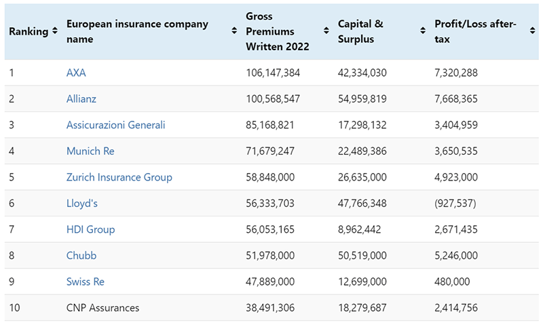The image size is (543, 325).
Task: Select HDI Group profit value 2,671,435
Action: click(x=456, y=229)
